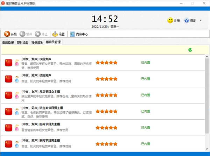Click the description starting 接近童声的年轻女性音色
Image resolution: width=210 pixels, height=156 pixels.
click(x=56, y=98)
